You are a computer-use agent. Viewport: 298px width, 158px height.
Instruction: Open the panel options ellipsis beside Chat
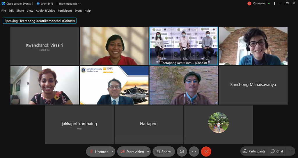click(x=290, y=151)
